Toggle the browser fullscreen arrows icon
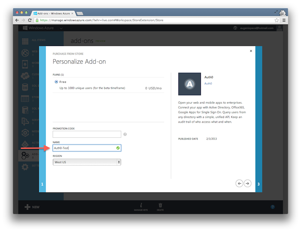The width and height of the screenshot is (301, 232). tap(276, 12)
